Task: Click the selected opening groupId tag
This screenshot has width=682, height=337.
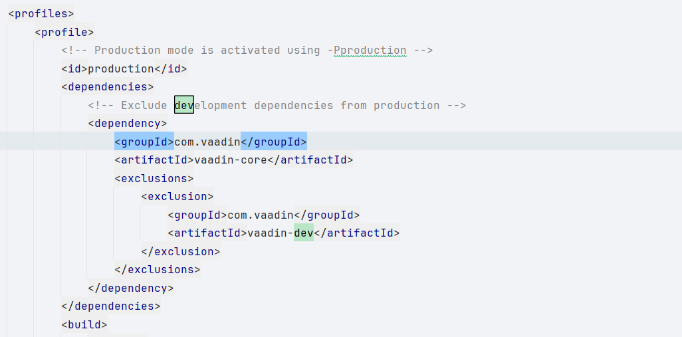Action: coord(144,142)
